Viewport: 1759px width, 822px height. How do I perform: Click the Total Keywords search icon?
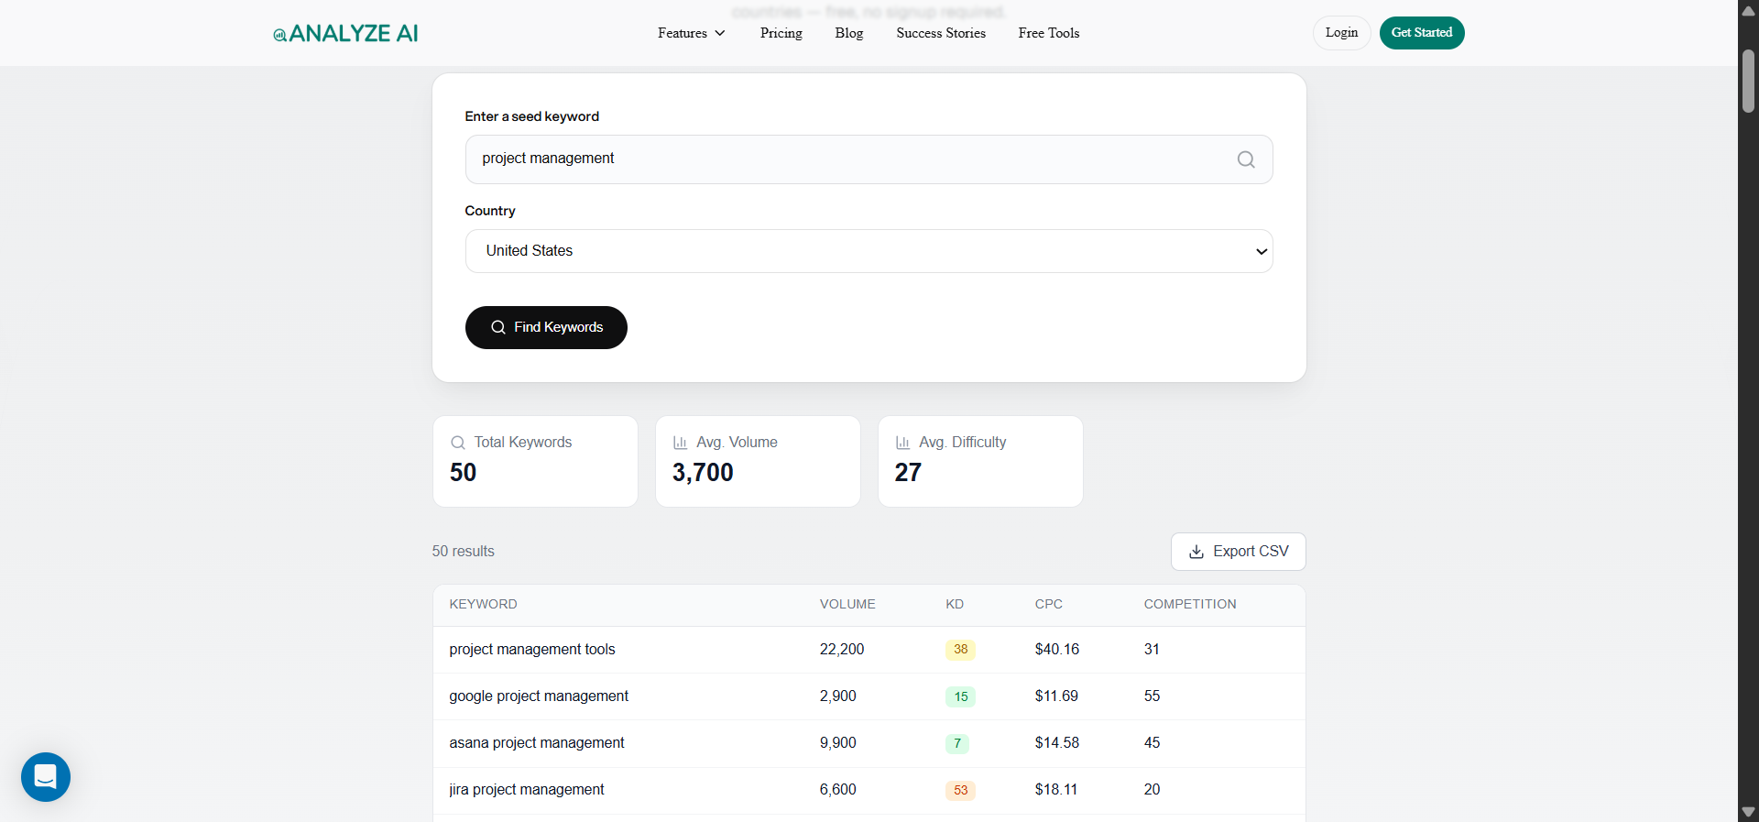(458, 443)
